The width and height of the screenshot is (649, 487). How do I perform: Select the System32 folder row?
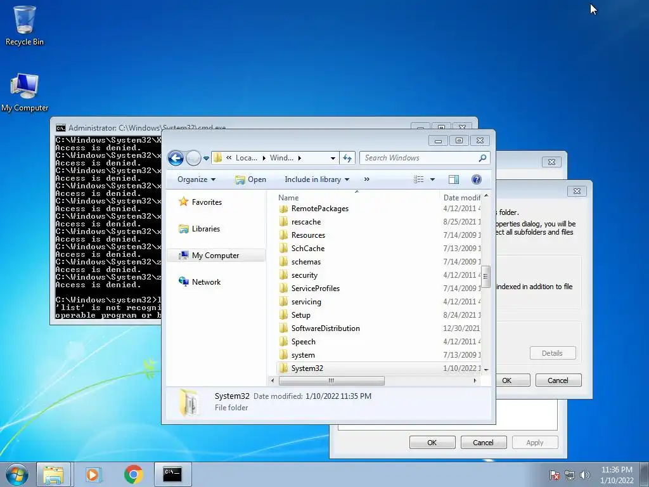coord(379,368)
